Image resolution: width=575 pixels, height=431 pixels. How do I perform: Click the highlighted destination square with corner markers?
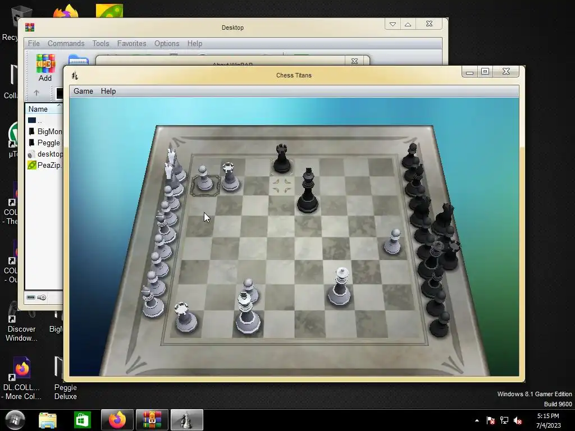[x=282, y=185]
